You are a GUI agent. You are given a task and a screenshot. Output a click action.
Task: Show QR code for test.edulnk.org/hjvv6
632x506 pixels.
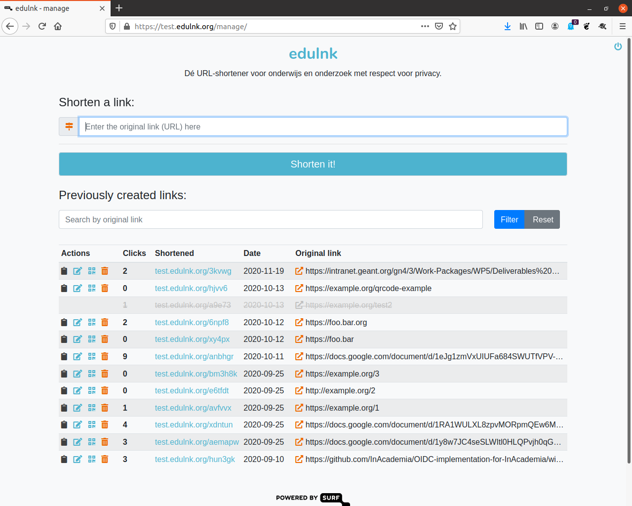click(x=92, y=288)
